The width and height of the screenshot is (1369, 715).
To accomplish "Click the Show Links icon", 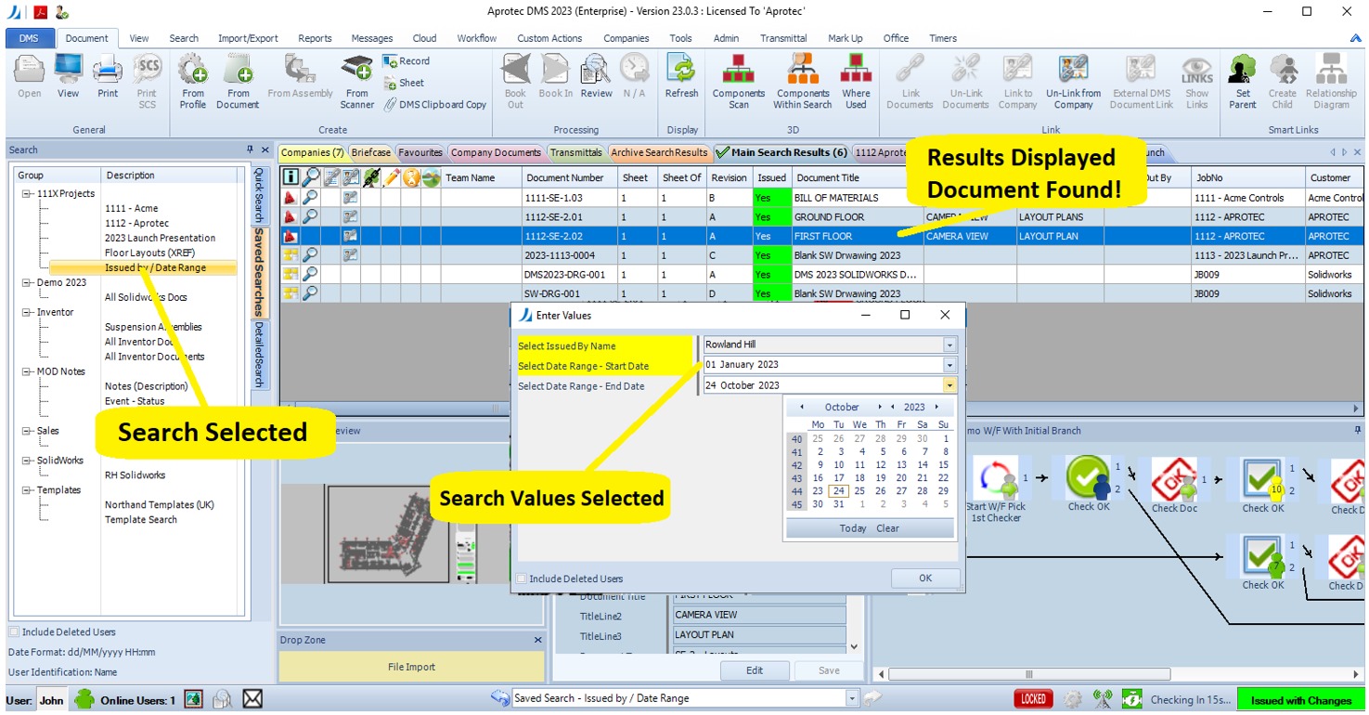I will click(x=1196, y=82).
